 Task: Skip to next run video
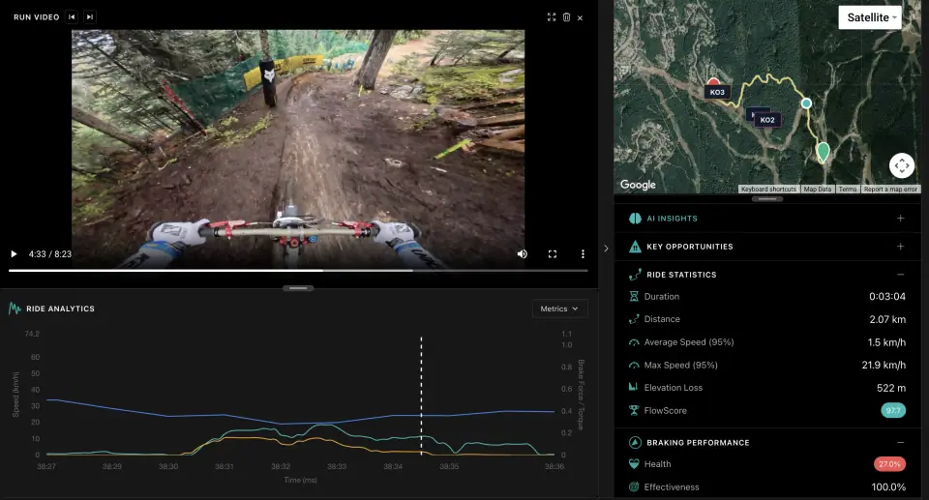[89, 17]
